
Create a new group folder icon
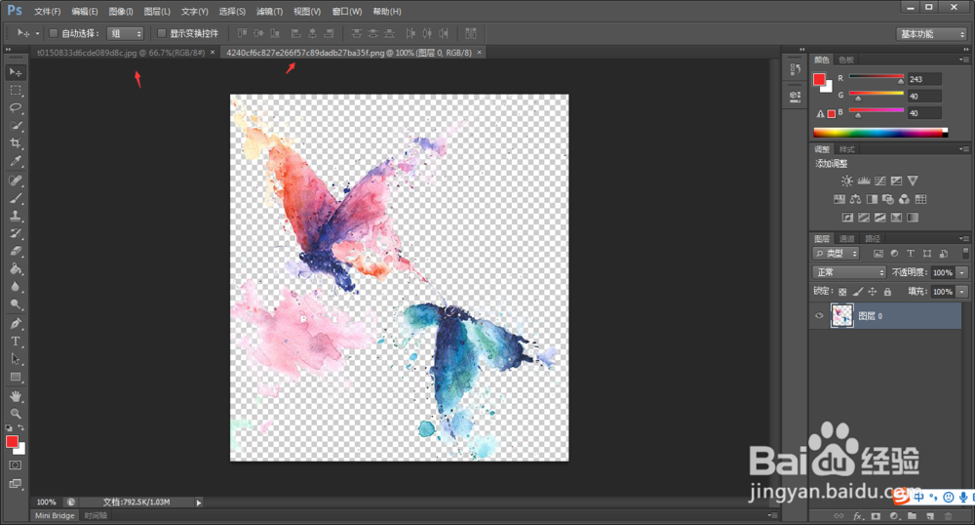(x=912, y=515)
